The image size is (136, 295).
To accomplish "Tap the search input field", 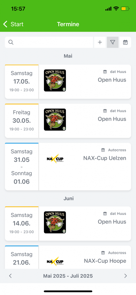I will (x=49, y=42).
